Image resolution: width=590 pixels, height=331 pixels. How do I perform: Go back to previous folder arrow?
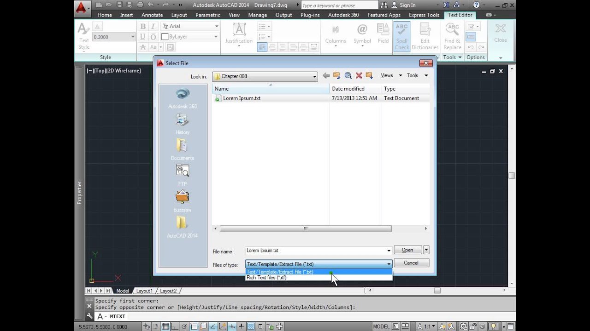pyautogui.click(x=326, y=76)
